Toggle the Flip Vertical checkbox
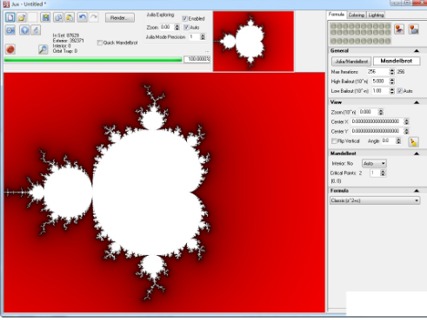427x320 pixels. 334,141
